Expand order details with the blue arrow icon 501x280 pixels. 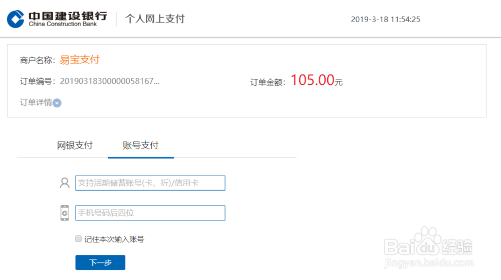tap(57, 103)
